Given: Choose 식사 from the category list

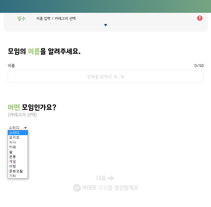Looking at the screenshot, I should [x=18, y=142].
